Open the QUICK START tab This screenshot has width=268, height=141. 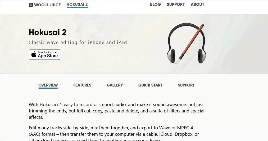click(150, 85)
